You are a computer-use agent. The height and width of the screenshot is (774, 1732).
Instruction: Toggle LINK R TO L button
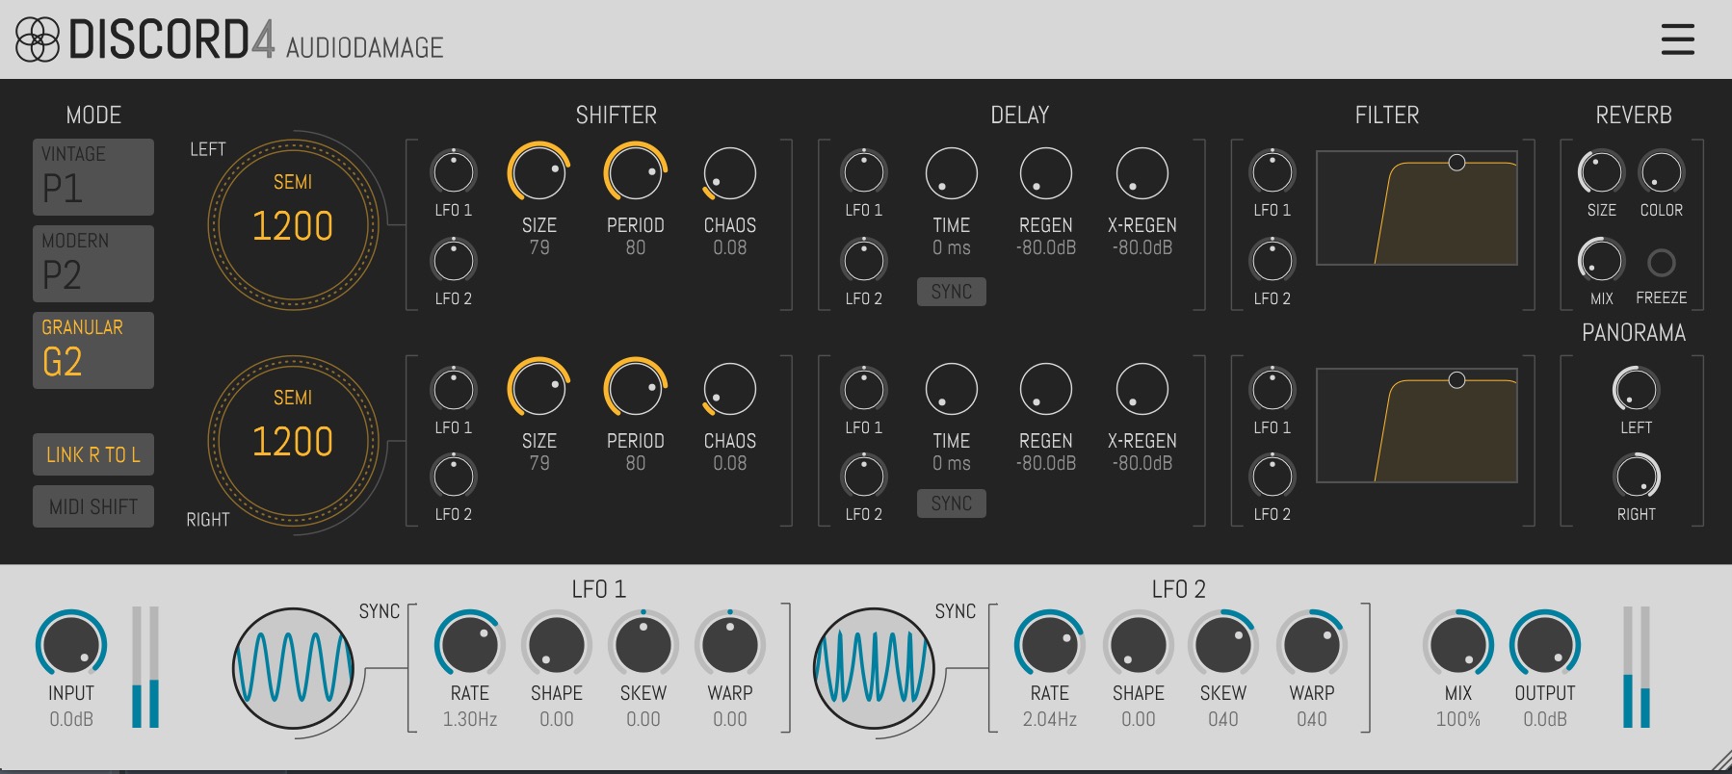point(93,454)
